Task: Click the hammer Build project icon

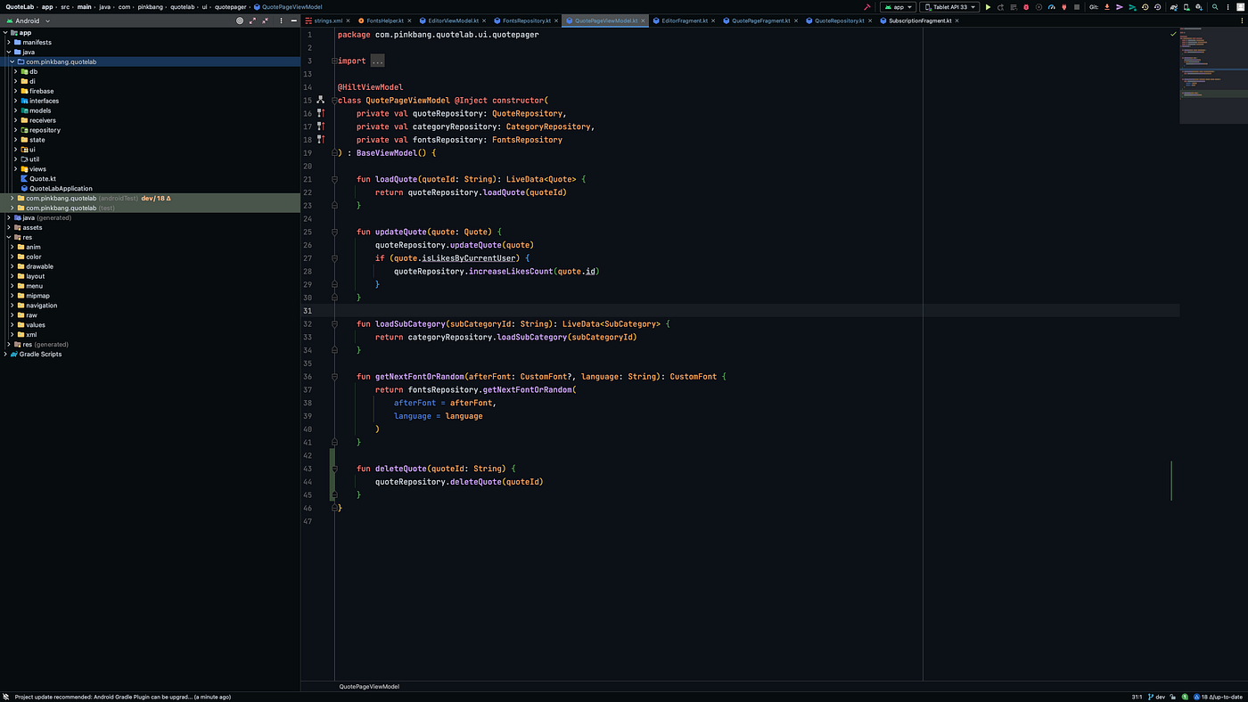Action: click(866, 7)
